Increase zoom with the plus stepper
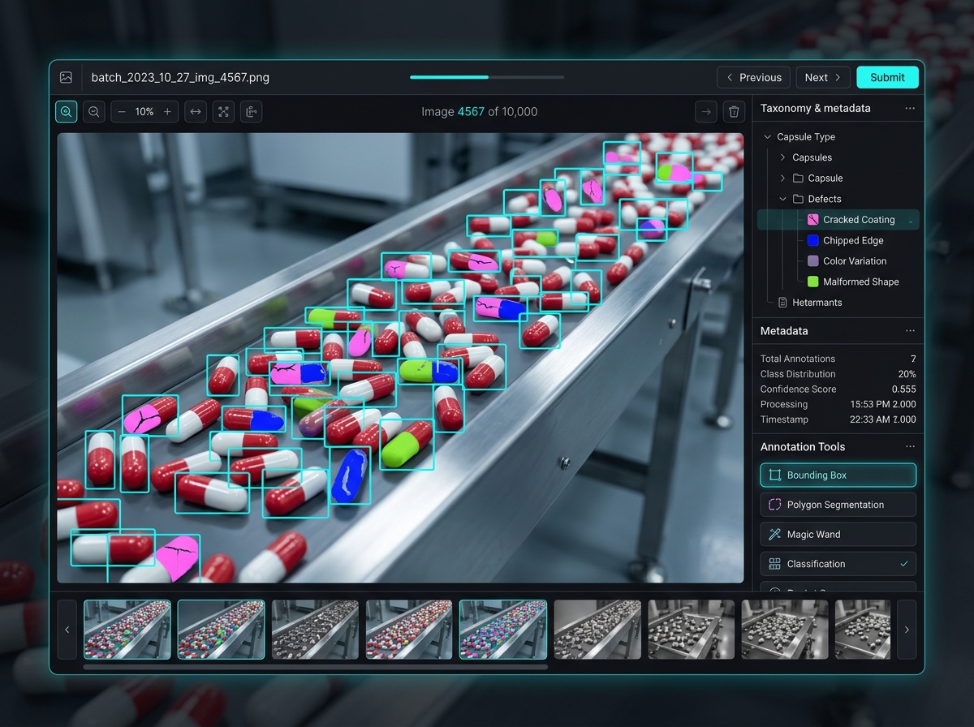Viewport: 974px width, 727px height. click(x=167, y=112)
